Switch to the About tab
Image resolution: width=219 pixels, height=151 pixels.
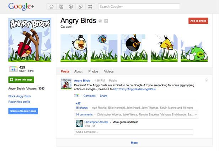pyautogui.click(x=78, y=71)
